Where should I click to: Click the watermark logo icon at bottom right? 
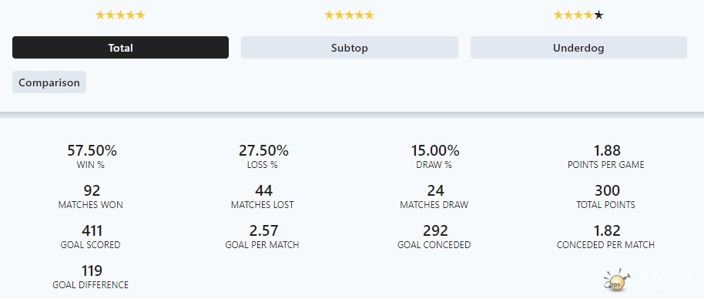(616, 281)
